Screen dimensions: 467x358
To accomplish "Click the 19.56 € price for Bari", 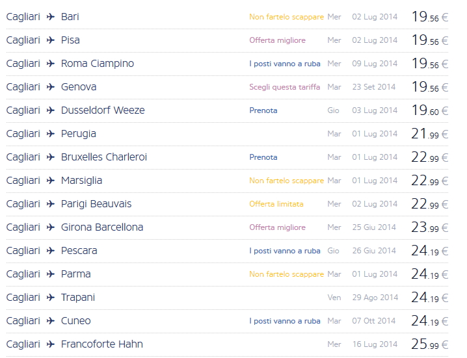I will pos(429,17).
